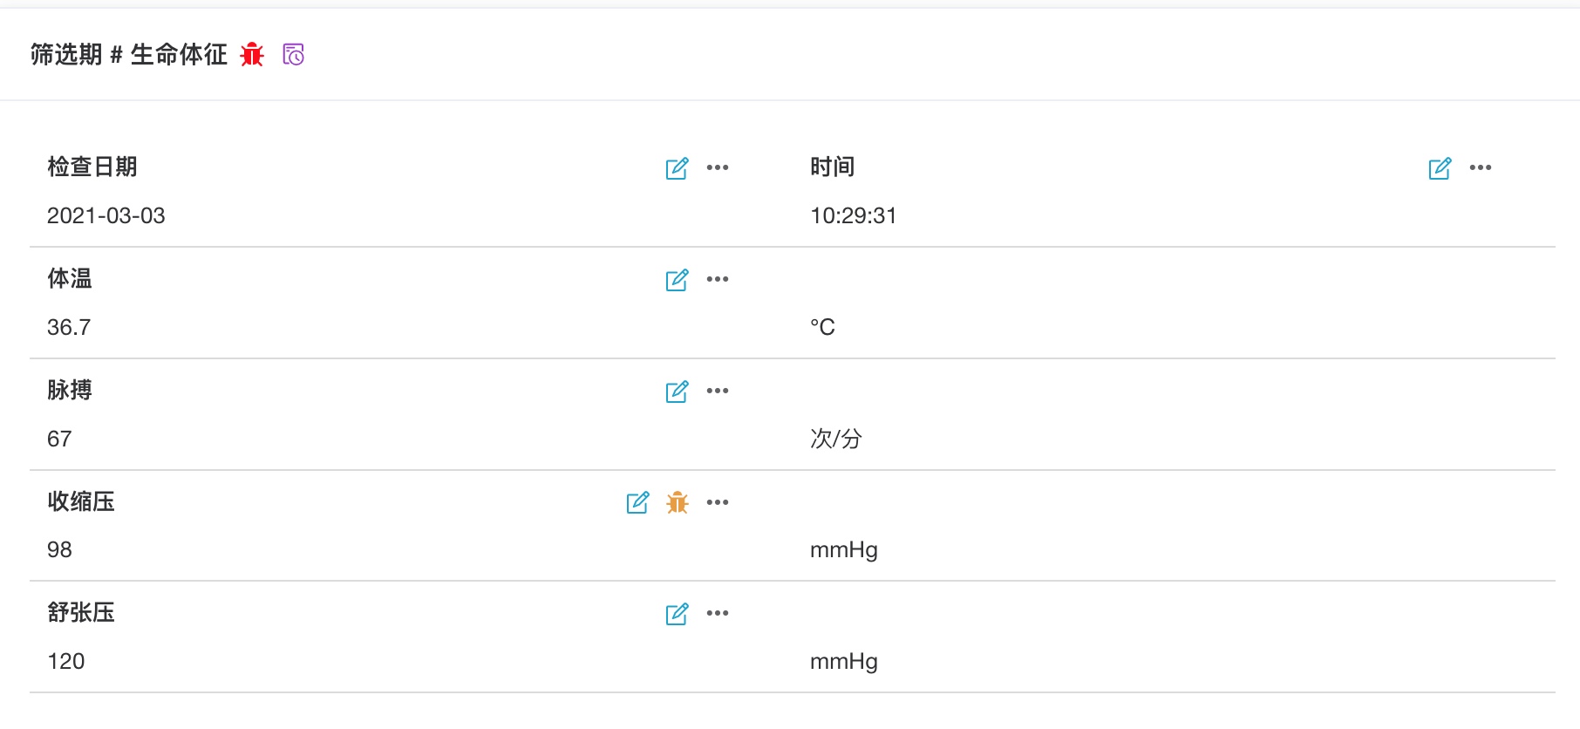Expand the 体温 more-options menu
The height and width of the screenshot is (729, 1580).
click(718, 279)
